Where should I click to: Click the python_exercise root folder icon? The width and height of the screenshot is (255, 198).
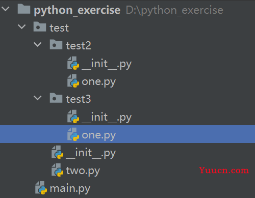pyautogui.click(x=24, y=9)
